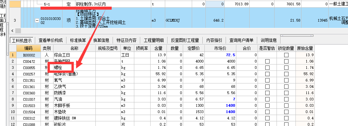The width and height of the screenshot is (348, 126).
Task: Select the 换算信息 tab
Action: point(101,40)
